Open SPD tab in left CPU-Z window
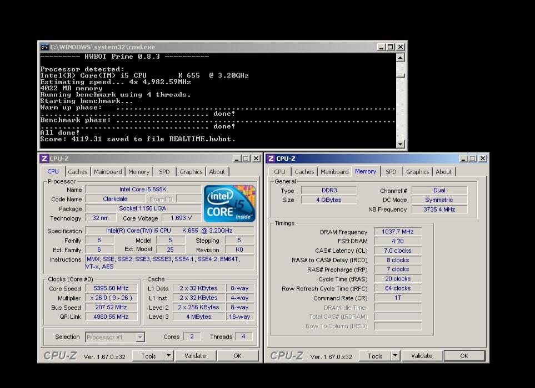The image size is (535, 388). click(164, 172)
